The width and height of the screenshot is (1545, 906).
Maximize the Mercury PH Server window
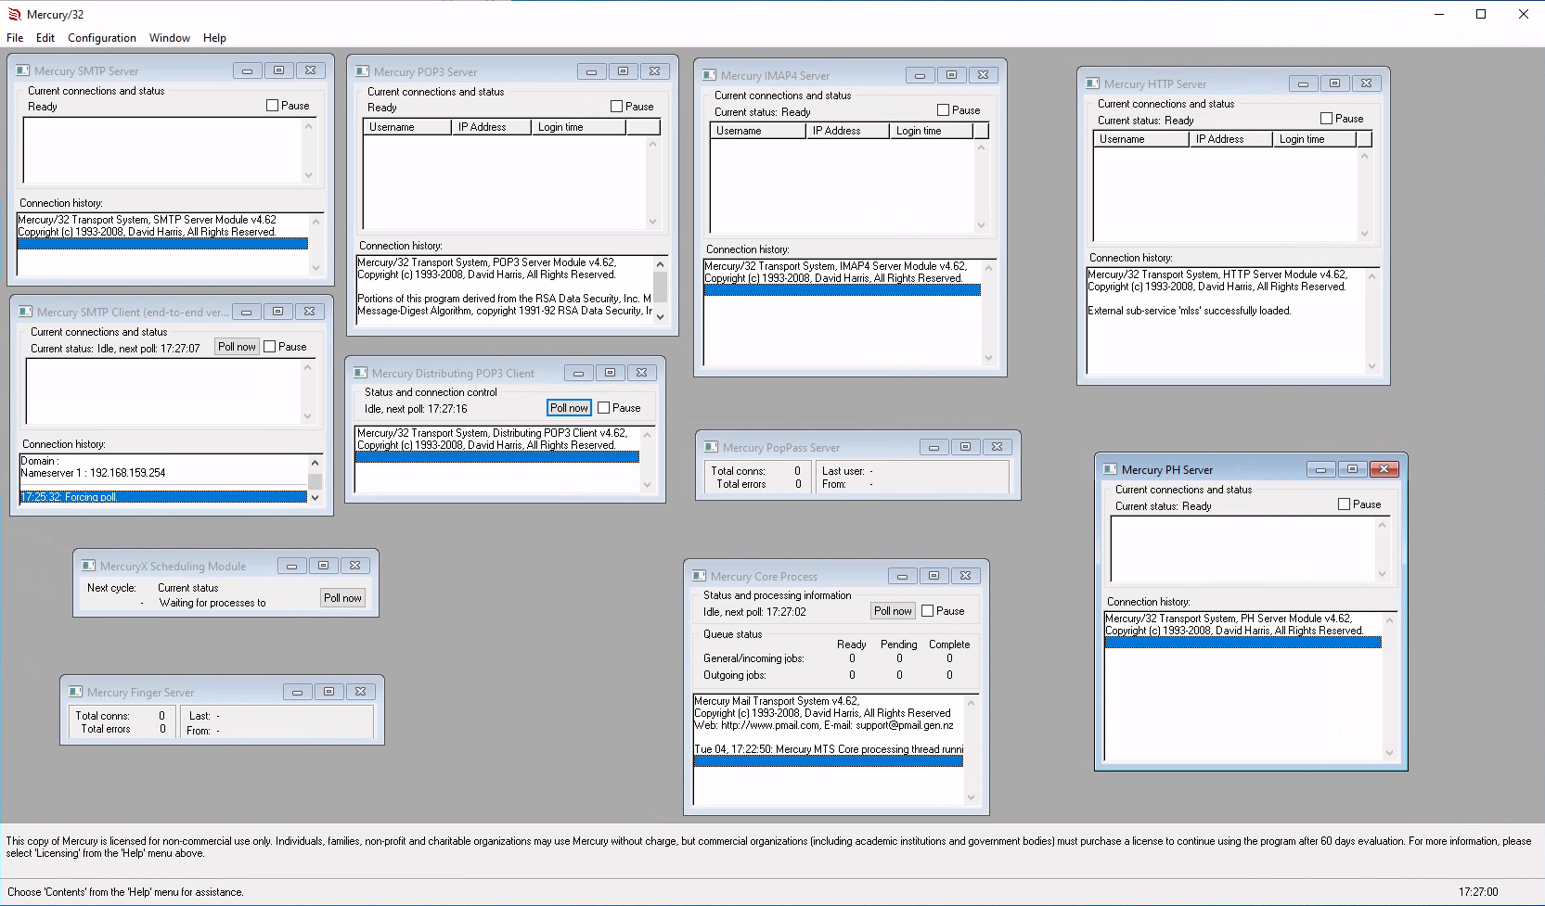click(1352, 469)
